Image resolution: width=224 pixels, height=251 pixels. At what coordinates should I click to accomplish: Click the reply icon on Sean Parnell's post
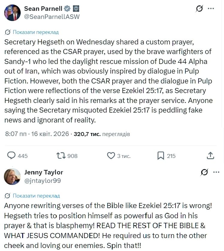tap(11, 156)
